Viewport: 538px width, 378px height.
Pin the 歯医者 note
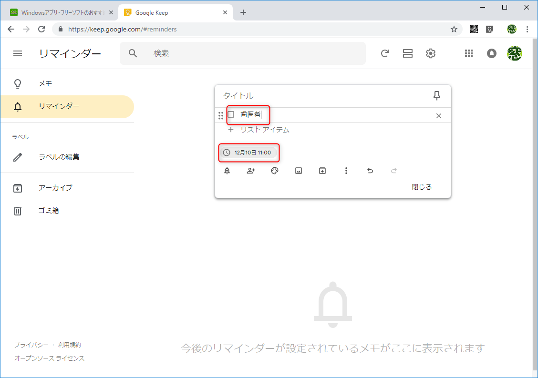click(436, 95)
